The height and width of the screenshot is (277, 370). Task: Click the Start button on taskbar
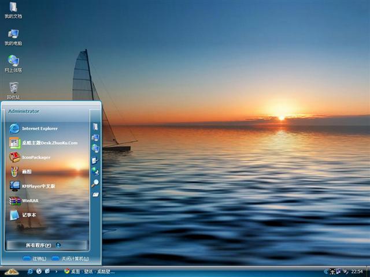[10, 271]
